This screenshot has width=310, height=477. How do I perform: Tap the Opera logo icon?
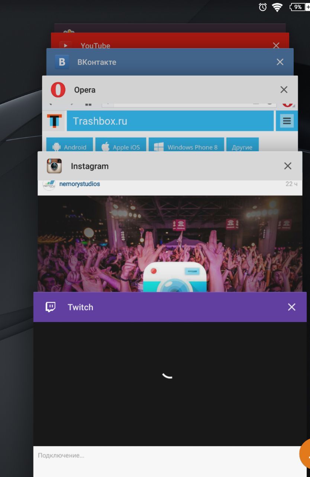click(x=58, y=90)
